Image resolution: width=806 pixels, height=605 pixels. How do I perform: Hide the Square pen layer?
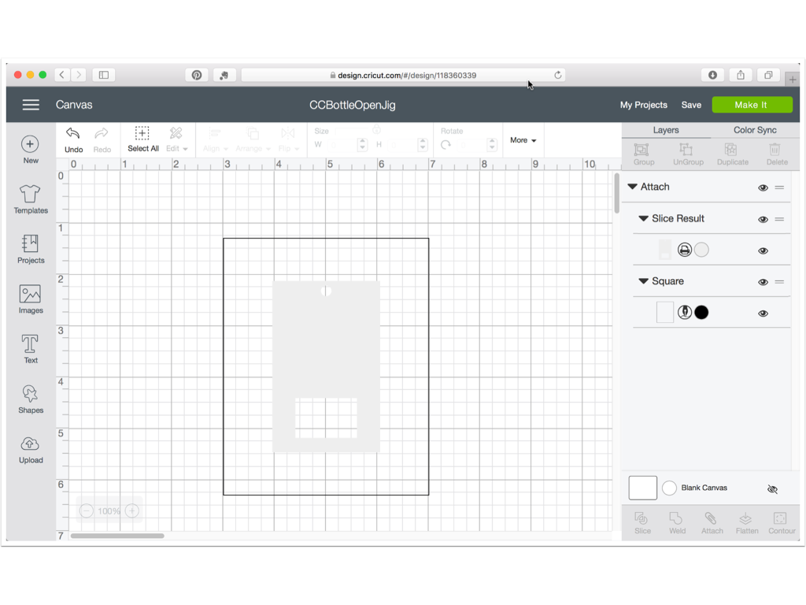coord(763,314)
